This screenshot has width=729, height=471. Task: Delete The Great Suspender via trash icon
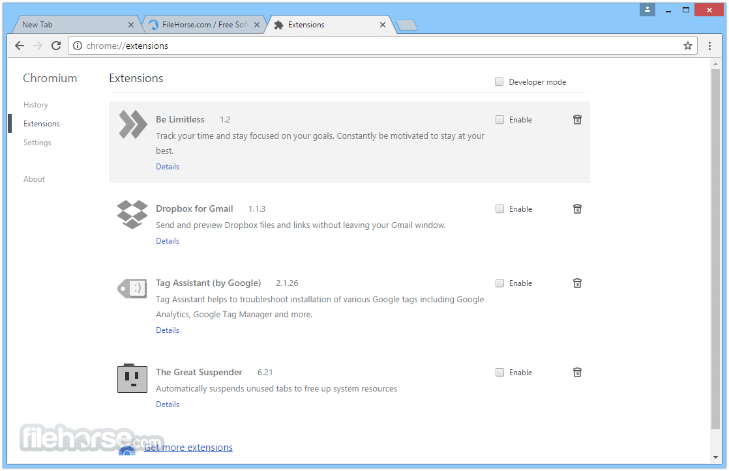point(577,373)
